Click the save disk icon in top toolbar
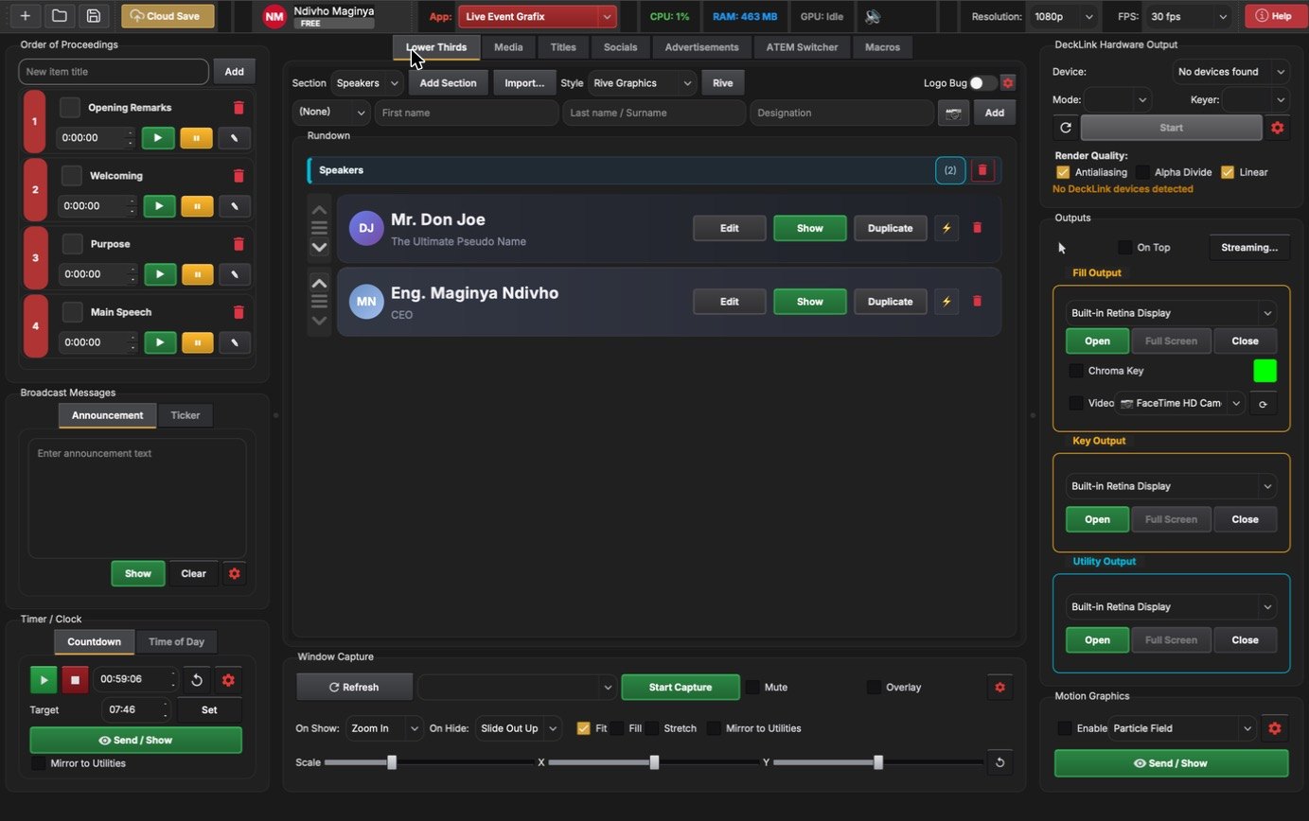 point(93,16)
